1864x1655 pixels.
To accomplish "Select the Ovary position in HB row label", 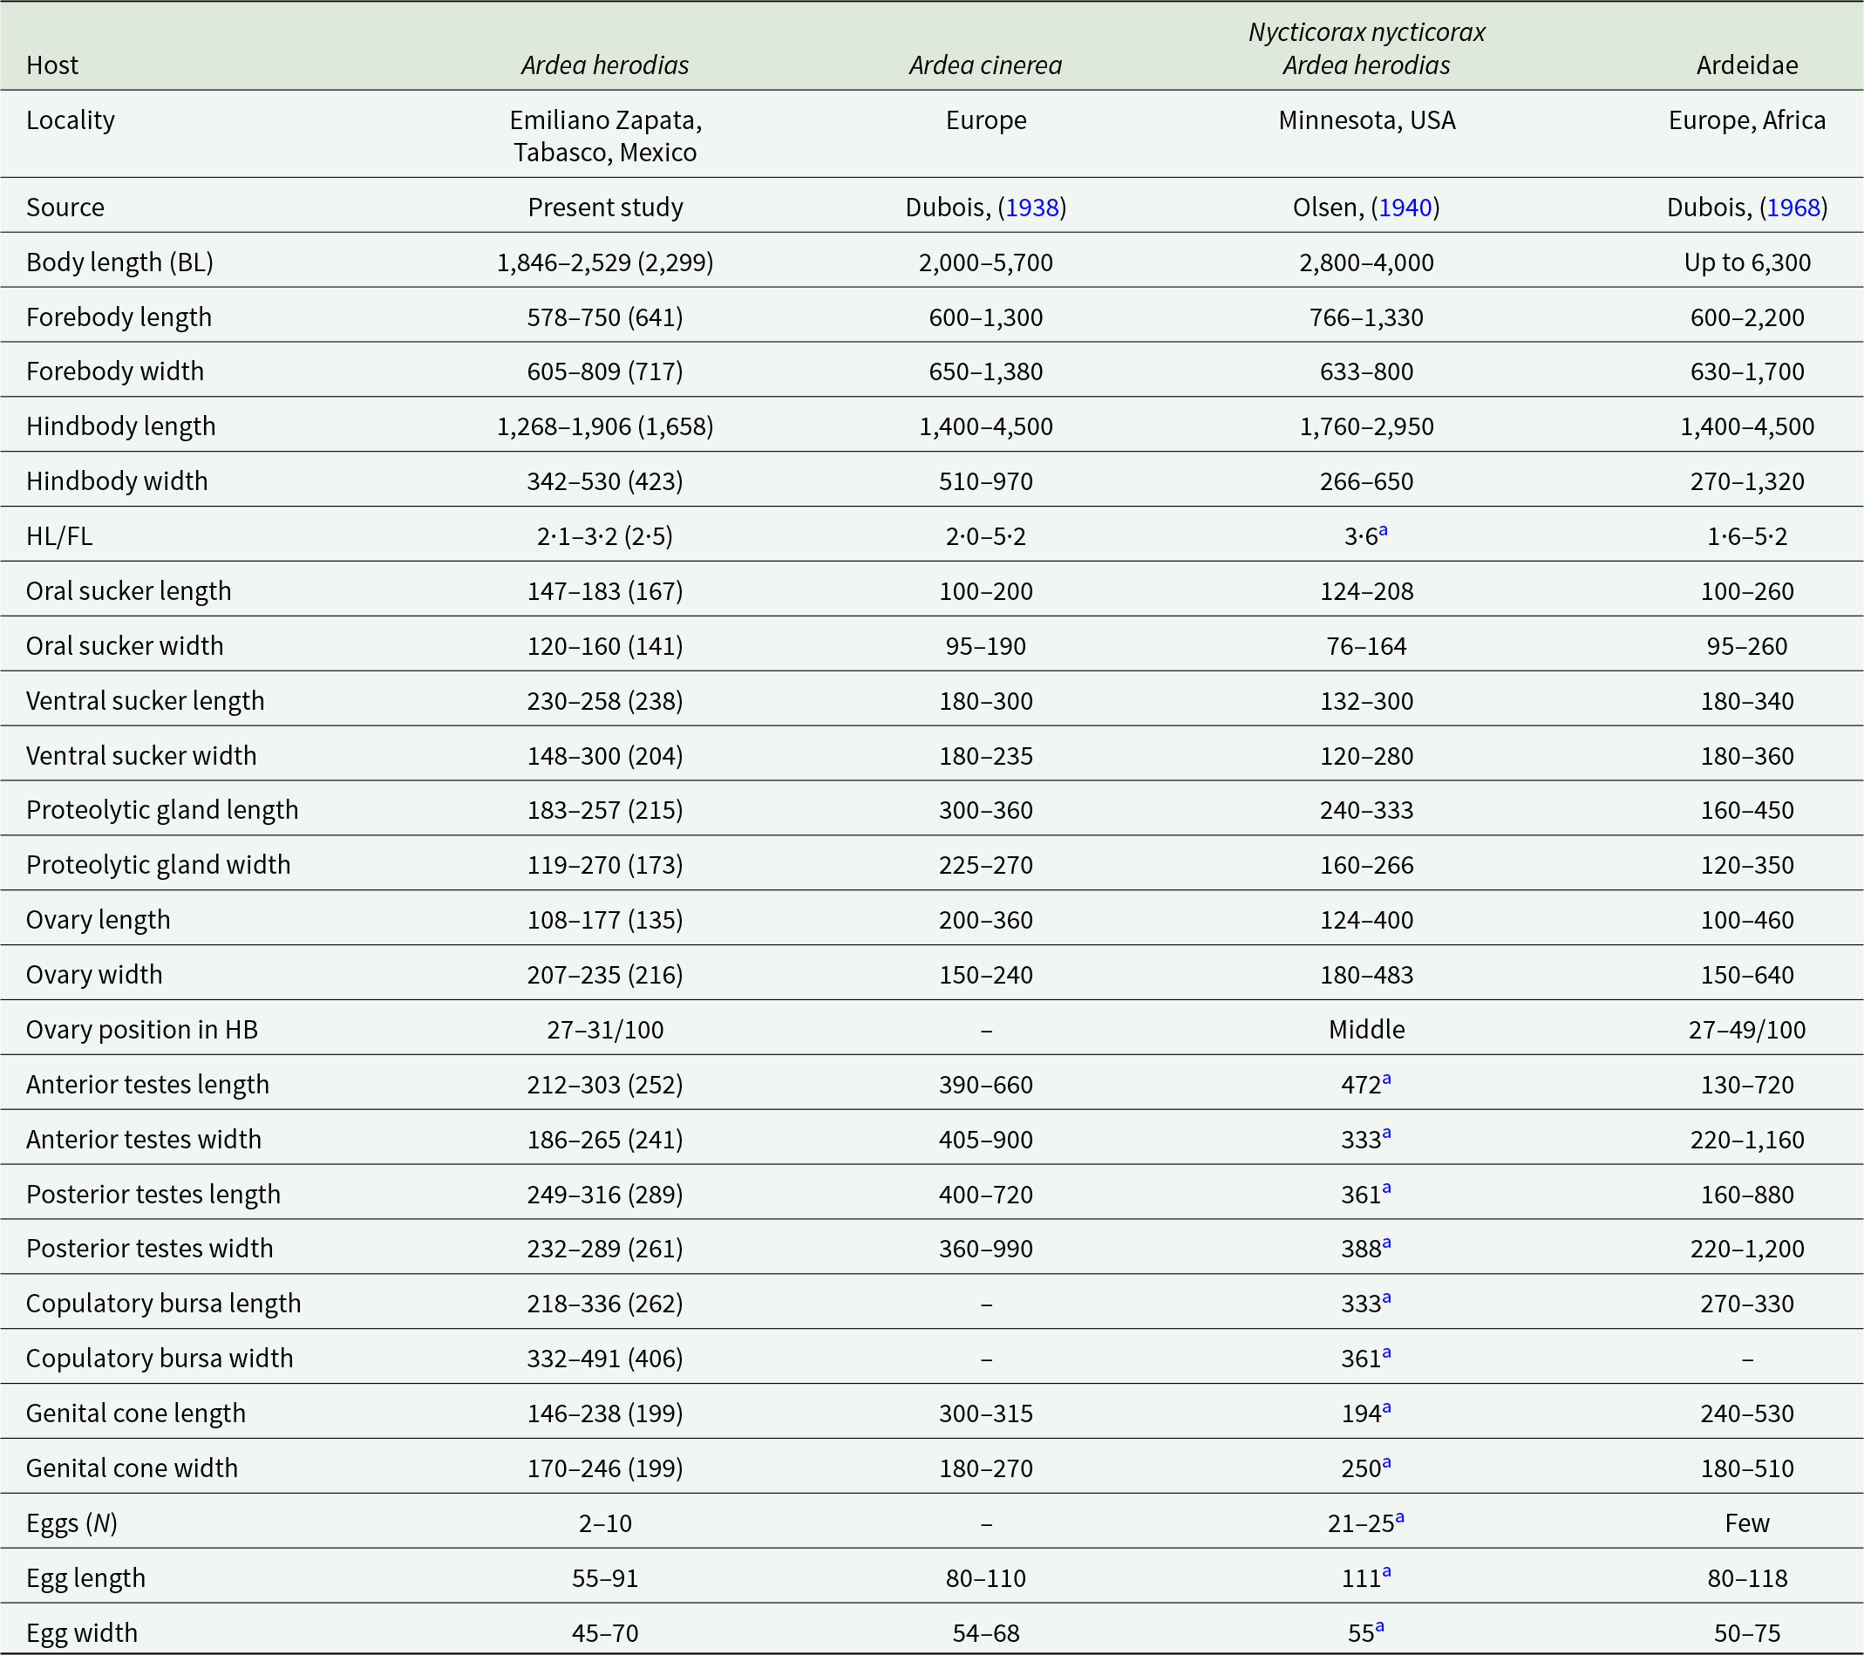I will (x=141, y=1030).
